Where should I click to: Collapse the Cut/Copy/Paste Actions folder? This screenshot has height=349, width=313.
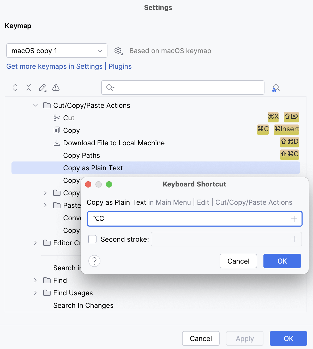coord(35,105)
